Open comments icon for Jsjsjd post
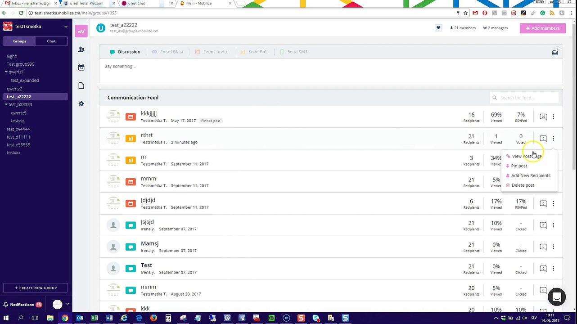 click(543, 225)
